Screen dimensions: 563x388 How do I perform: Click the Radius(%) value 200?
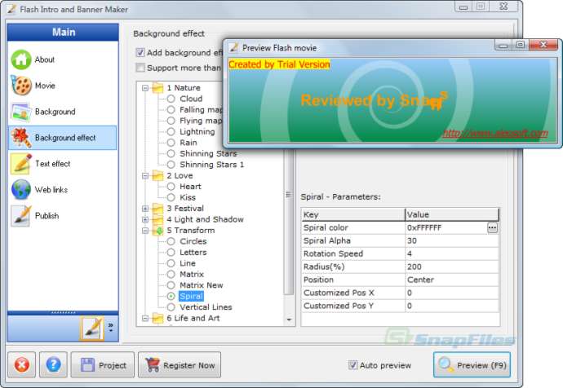[414, 267]
